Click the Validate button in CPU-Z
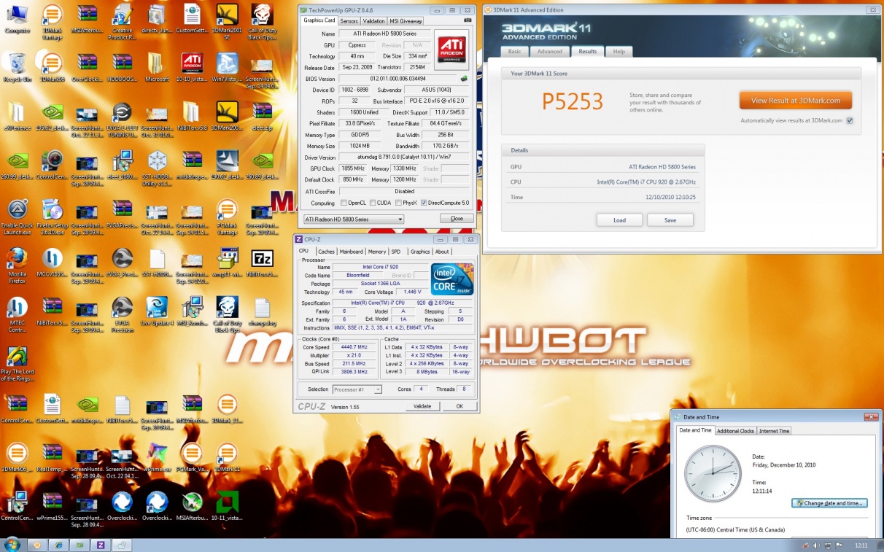 [x=422, y=406]
